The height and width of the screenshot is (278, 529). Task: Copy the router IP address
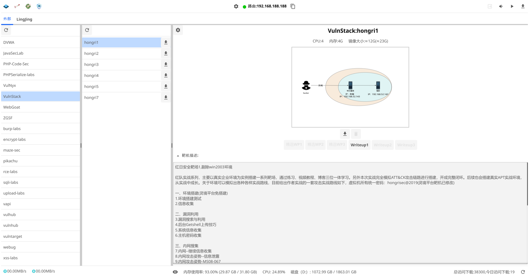(293, 6)
